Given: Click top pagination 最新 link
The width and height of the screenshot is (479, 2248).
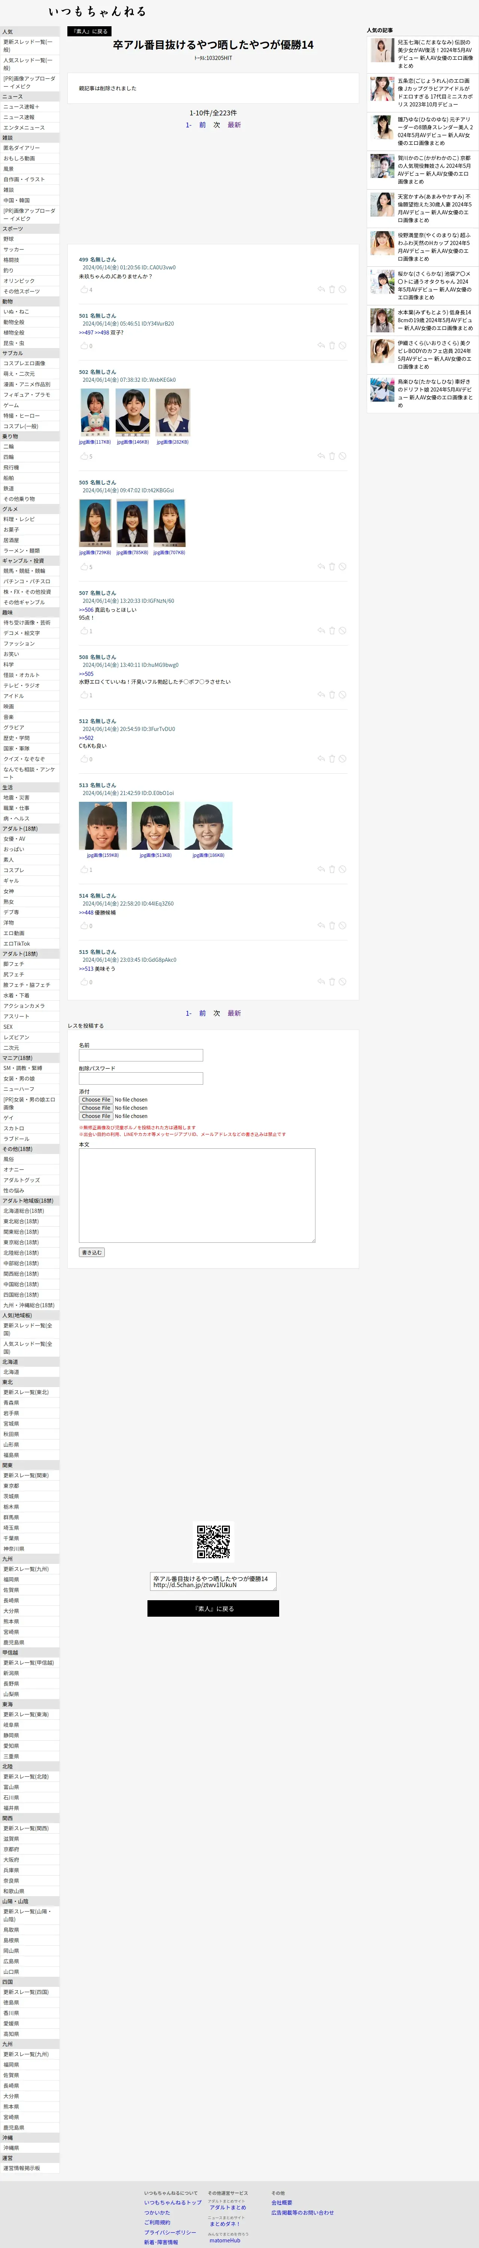Looking at the screenshot, I should point(234,125).
